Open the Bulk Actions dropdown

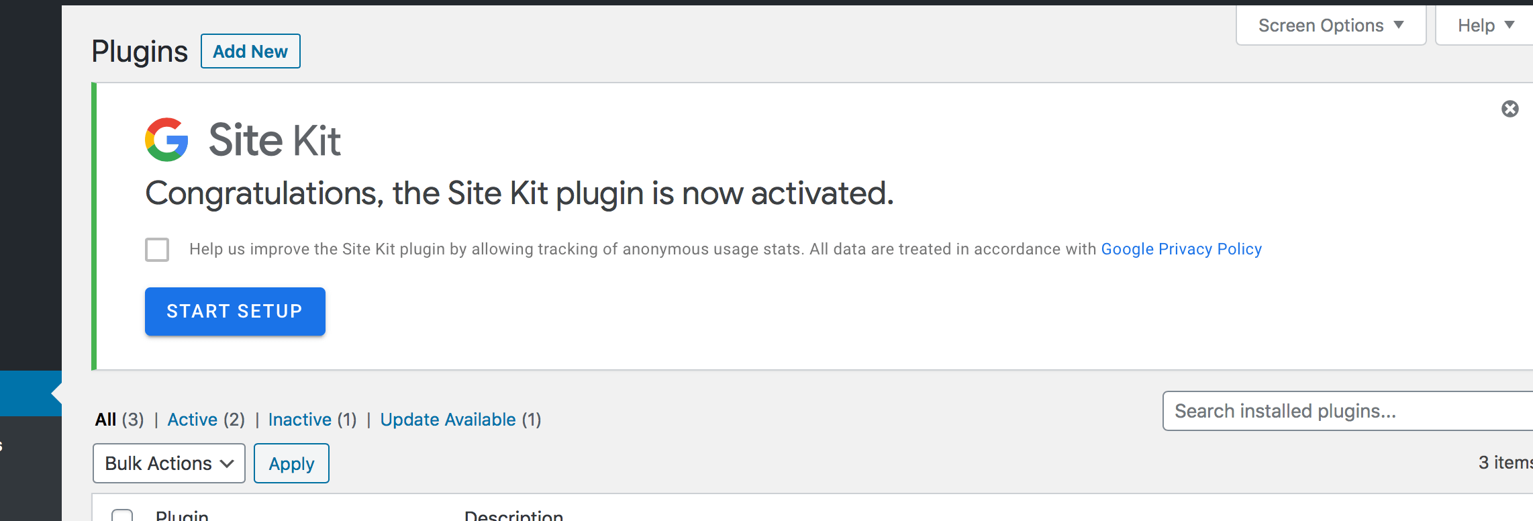[x=168, y=463]
